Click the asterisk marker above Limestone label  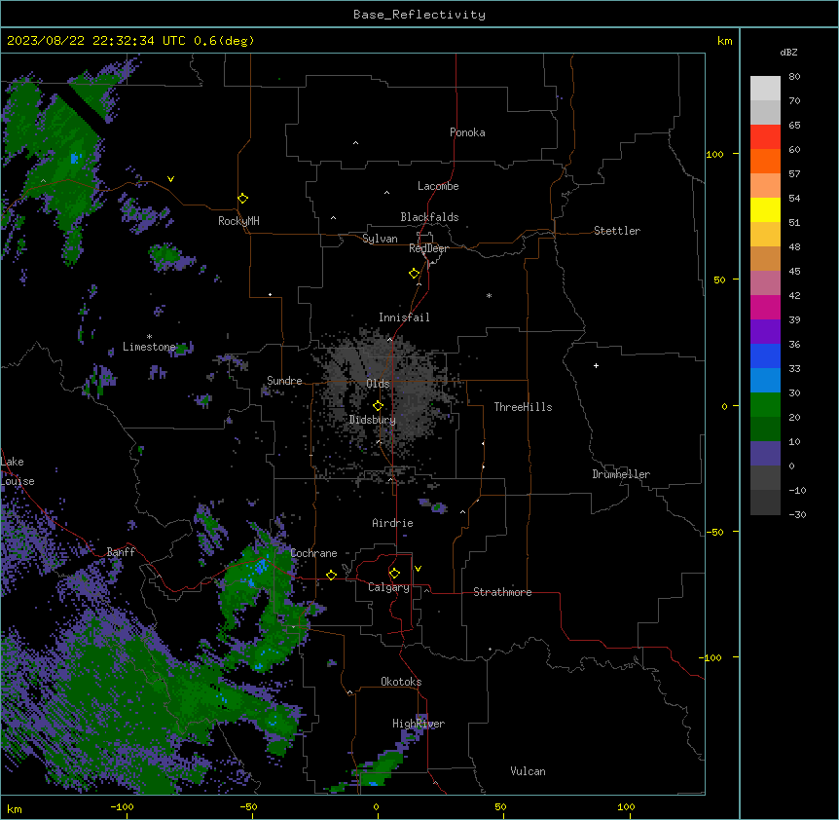(149, 337)
